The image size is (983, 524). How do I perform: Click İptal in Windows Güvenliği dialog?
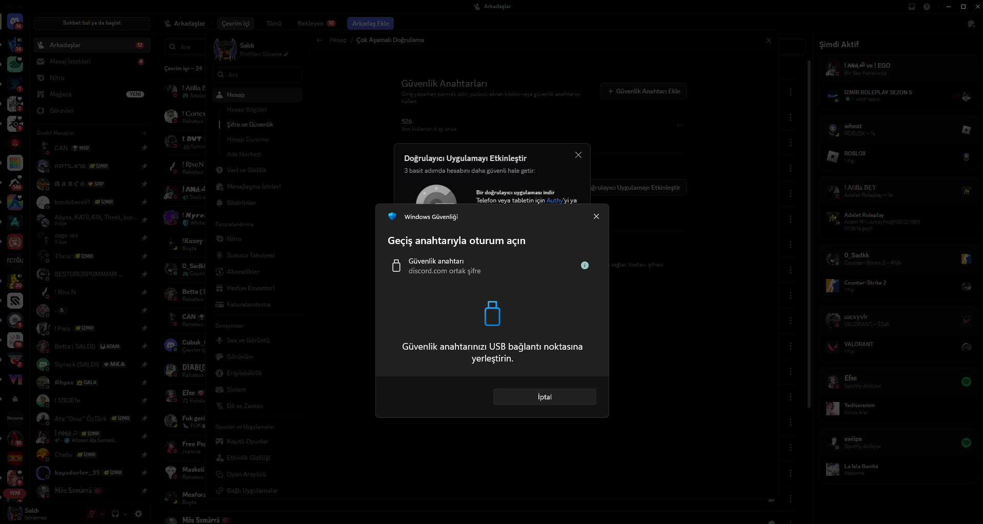[545, 397]
